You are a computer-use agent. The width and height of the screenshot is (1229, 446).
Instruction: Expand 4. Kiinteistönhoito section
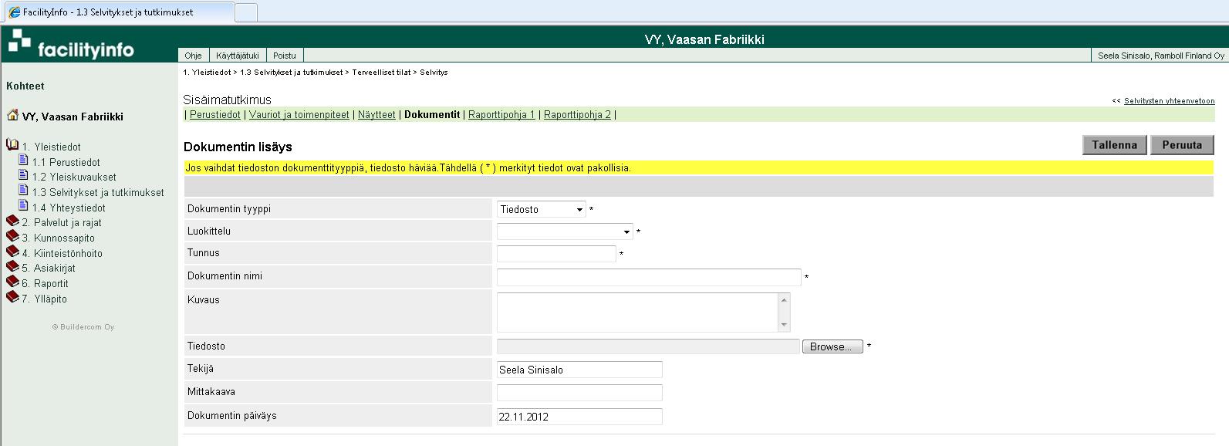pos(62,254)
